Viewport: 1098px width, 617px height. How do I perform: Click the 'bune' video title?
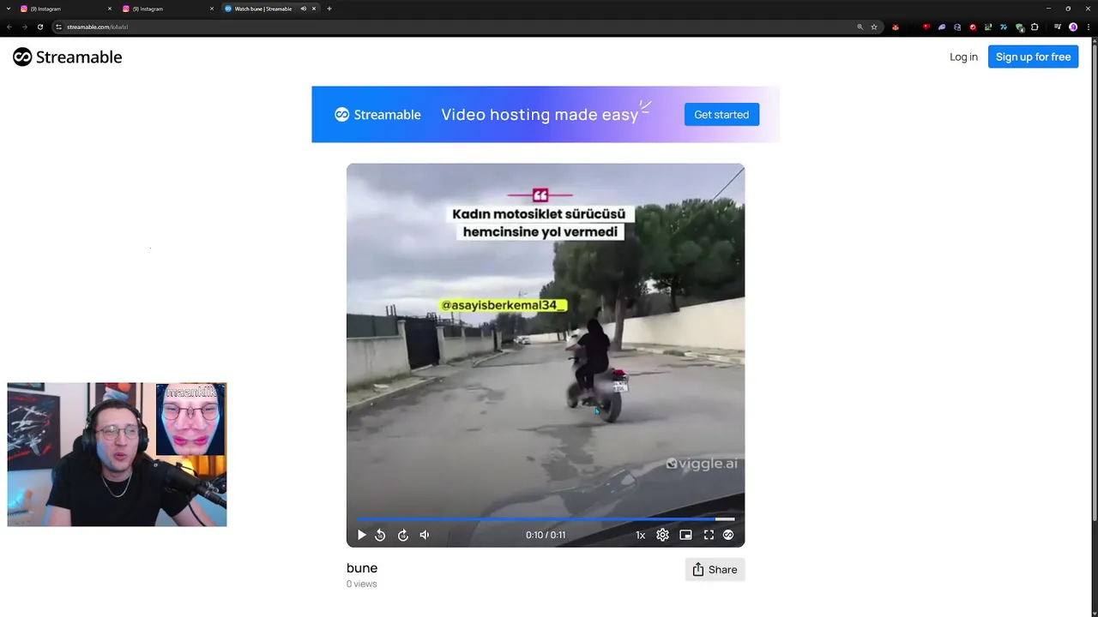[x=362, y=568]
